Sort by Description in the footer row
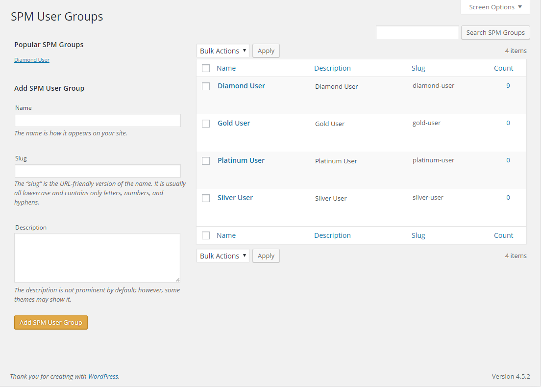This screenshot has width=541, height=387. [332, 235]
